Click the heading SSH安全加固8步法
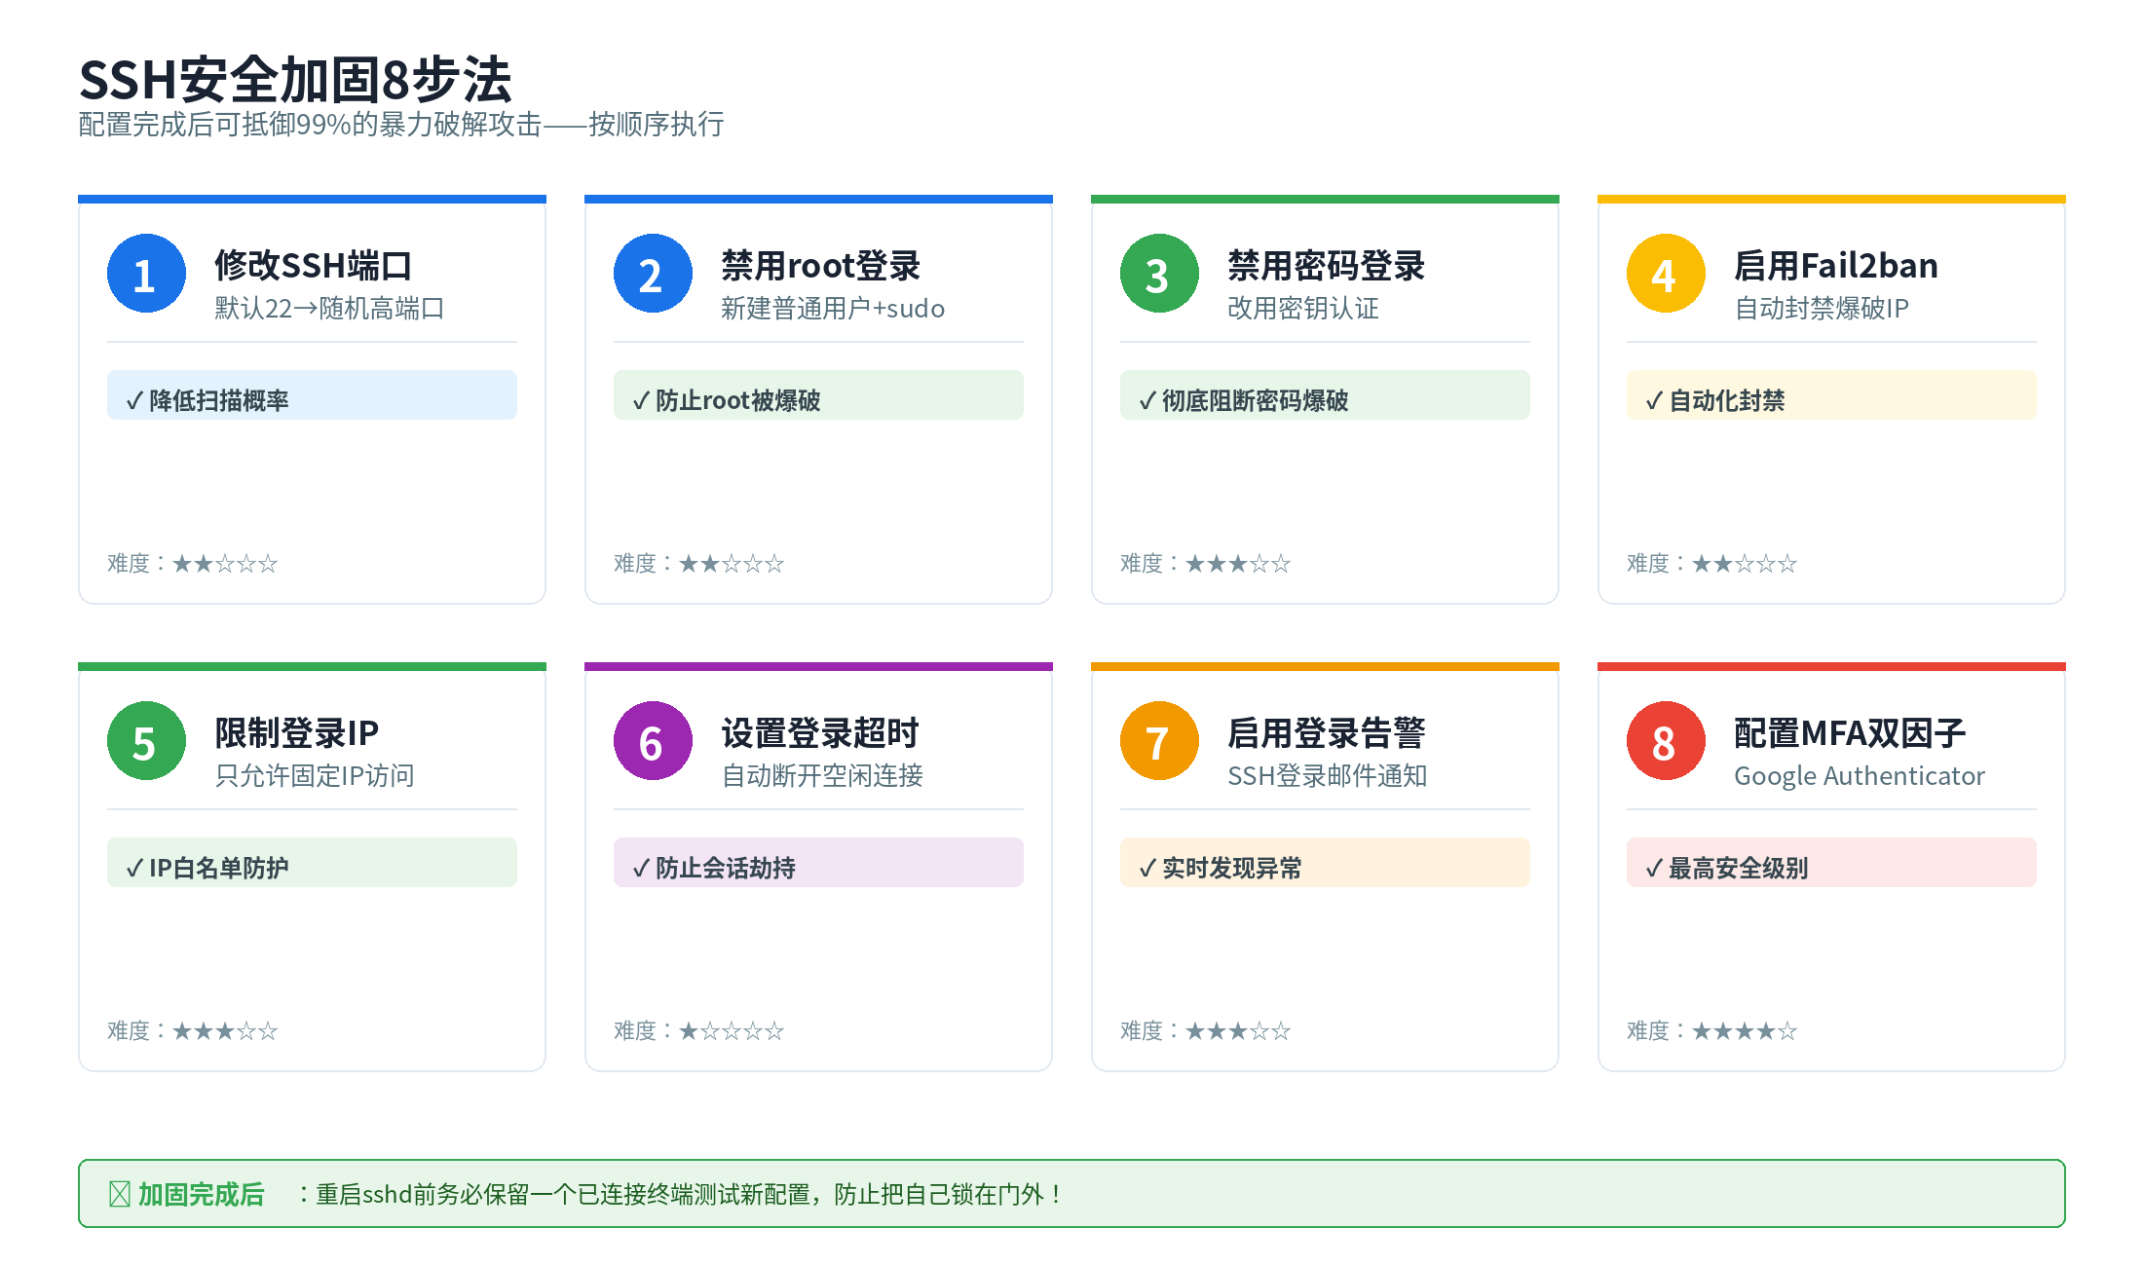The width and height of the screenshot is (2143, 1266). pyautogui.click(x=295, y=79)
